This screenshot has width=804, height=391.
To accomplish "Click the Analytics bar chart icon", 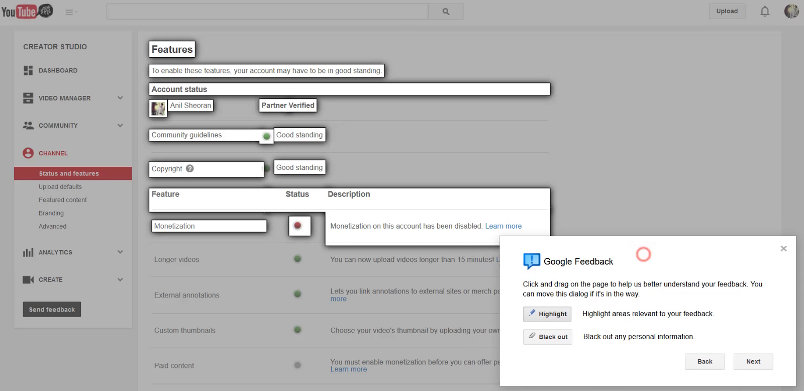I will coord(28,252).
